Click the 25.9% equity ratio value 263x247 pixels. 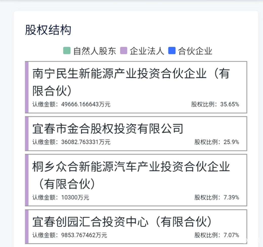click(231, 142)
